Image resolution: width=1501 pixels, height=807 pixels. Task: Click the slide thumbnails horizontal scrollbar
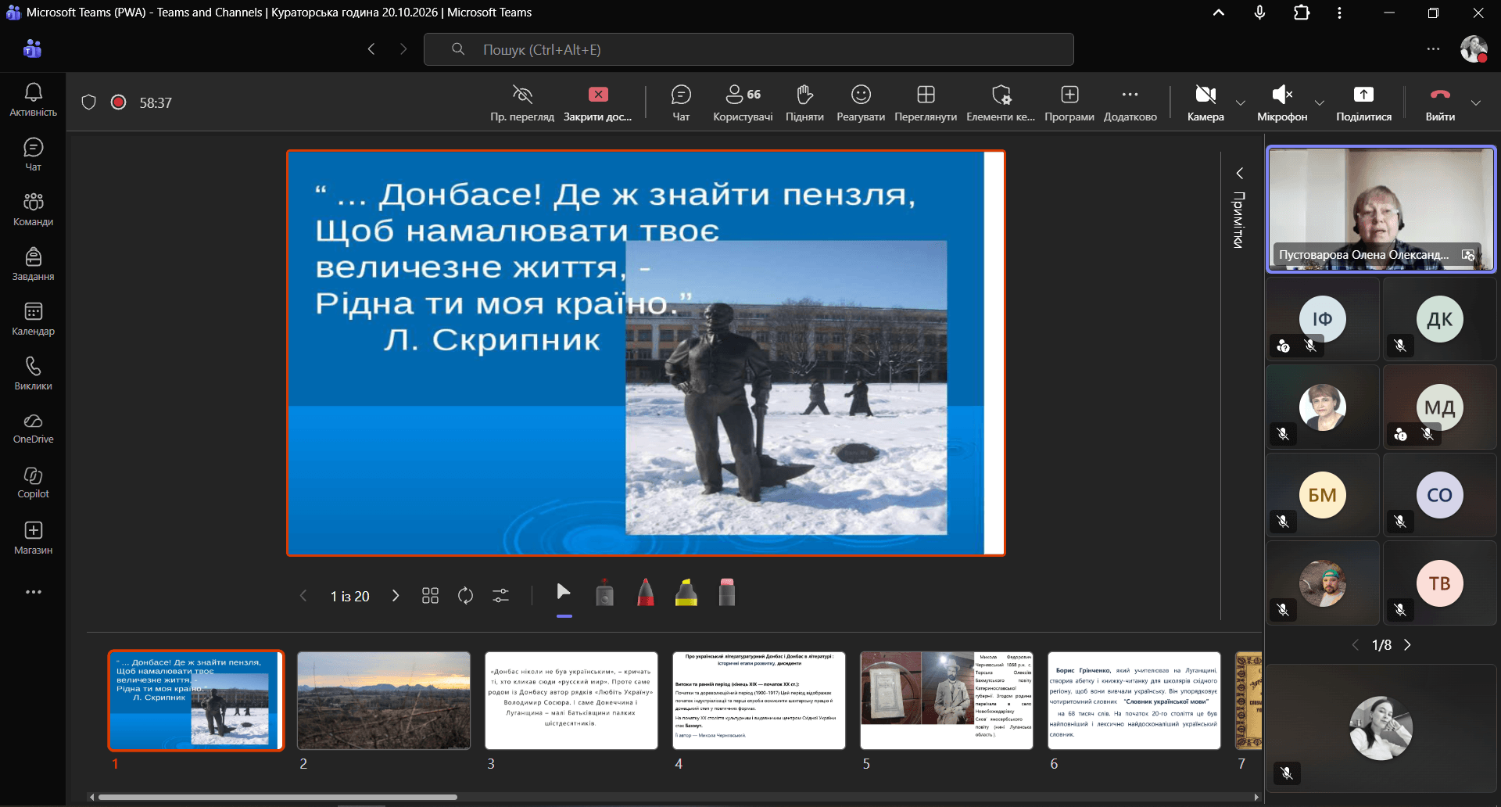(278, 798)
